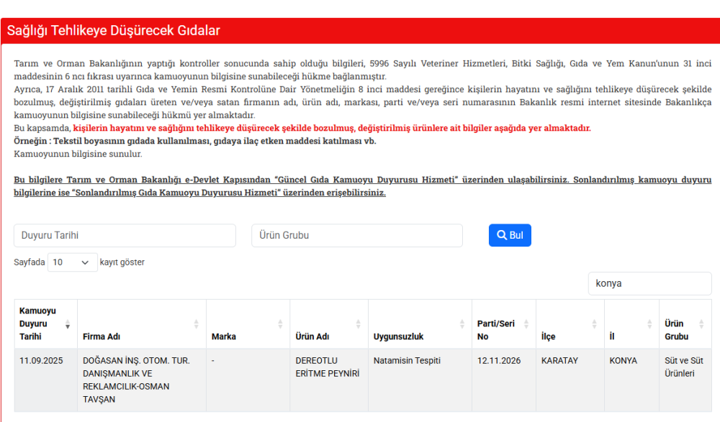Open the records-per-page dropdown
The height and width of the screenshot is (422, 720).
tap(72, 262)
